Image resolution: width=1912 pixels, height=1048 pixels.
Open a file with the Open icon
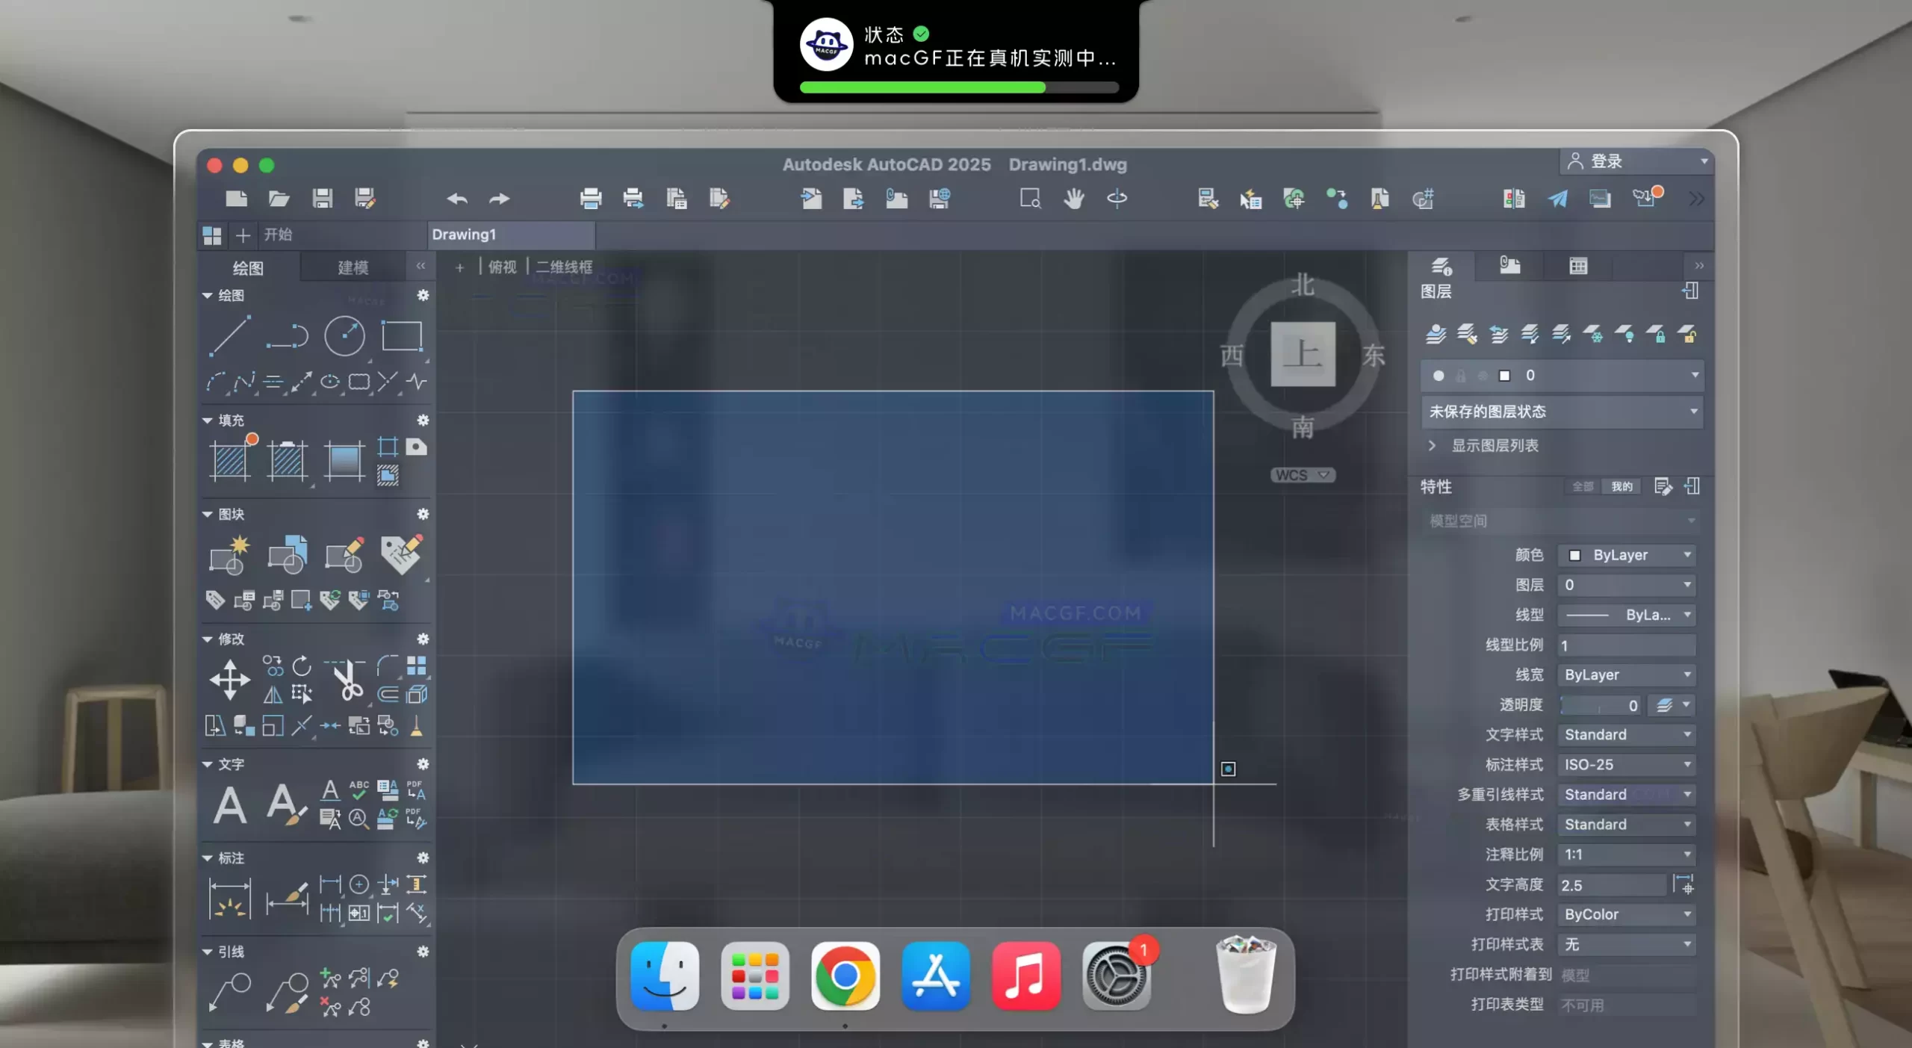[x=278, y=198]
